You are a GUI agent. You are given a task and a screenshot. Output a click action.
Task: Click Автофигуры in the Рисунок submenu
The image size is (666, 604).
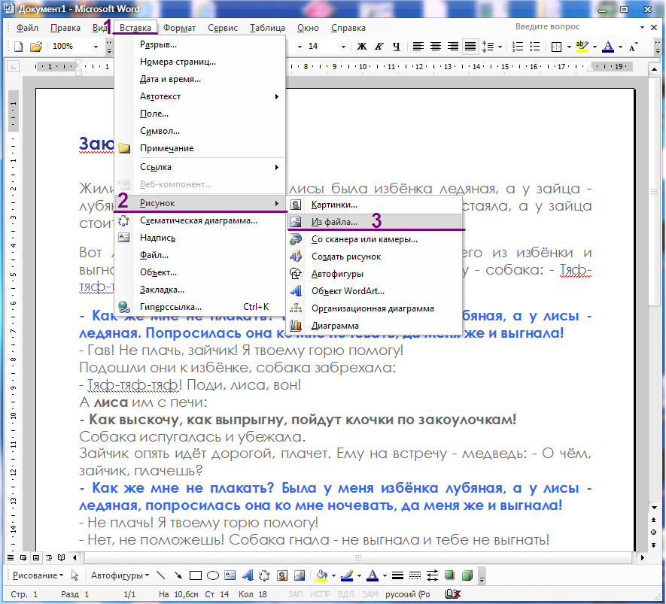pos(374,275)
